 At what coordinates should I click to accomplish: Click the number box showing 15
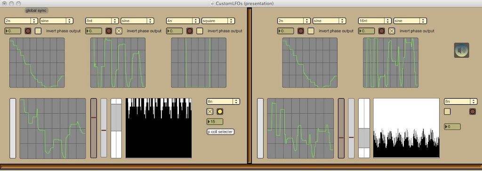tap(215, 122)
